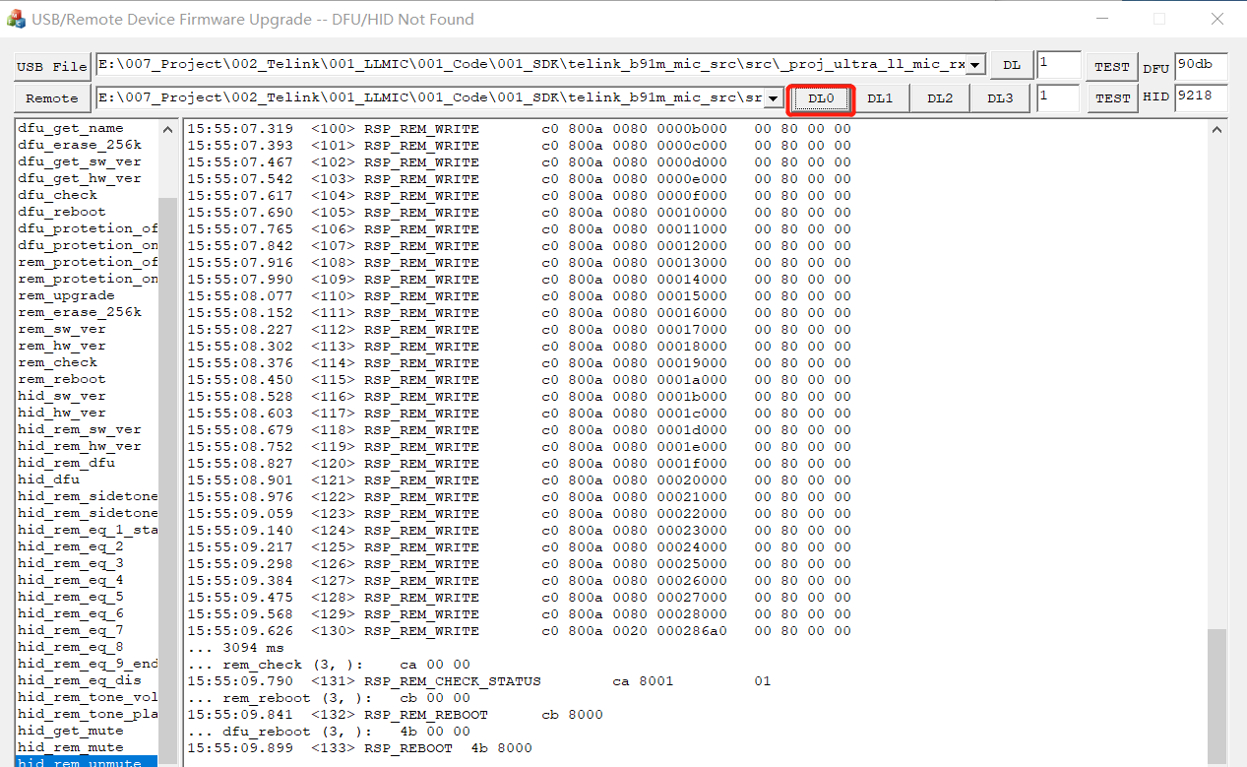Click the application icon in title bar

[16, 20]
